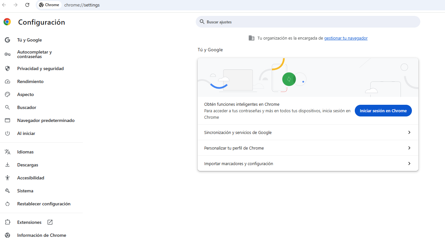The image size is (445, 242).
Task: Click the Accesibilidad person icon
Action: point(7,178)
